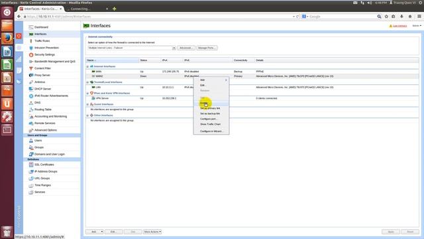The width and height of the screenshot is (424, 239).
Task: Open IP Address Groups section
Action: 46,171
